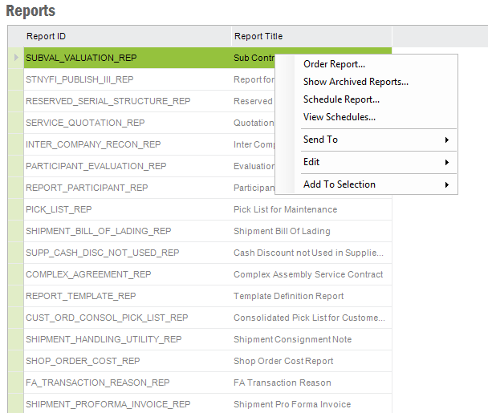Screen dimensions: 488x413
Task: Select Shipment Consignment Note title cell
Action: [292, 339]
